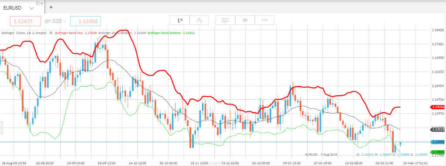Open the indicators and studies button
Screen dimensions: 446x166
click(x=225, y=20)
